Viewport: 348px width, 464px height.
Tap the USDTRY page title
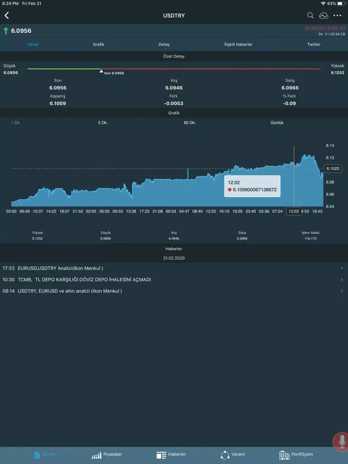174,16
